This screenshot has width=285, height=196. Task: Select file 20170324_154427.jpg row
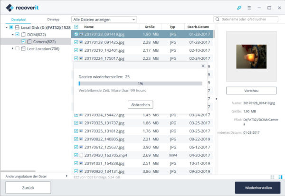coord(142,115)
